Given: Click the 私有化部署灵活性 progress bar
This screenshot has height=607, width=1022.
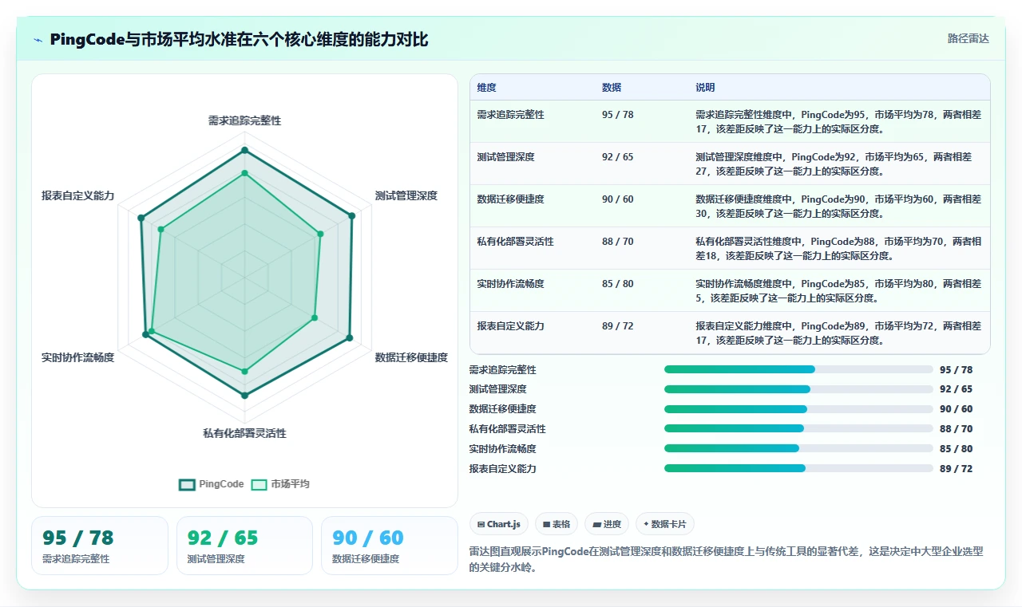Looking at the screenshot, I should pos(798,428).
